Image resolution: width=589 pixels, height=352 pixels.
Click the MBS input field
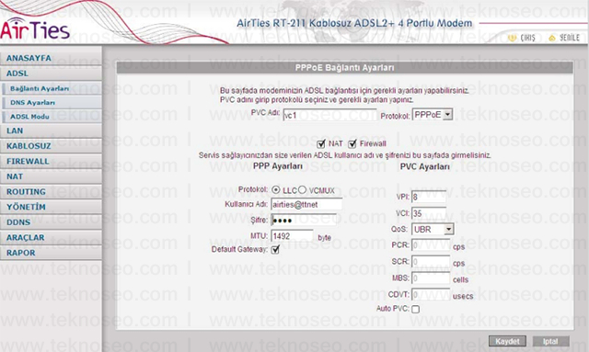pos(431,278)
